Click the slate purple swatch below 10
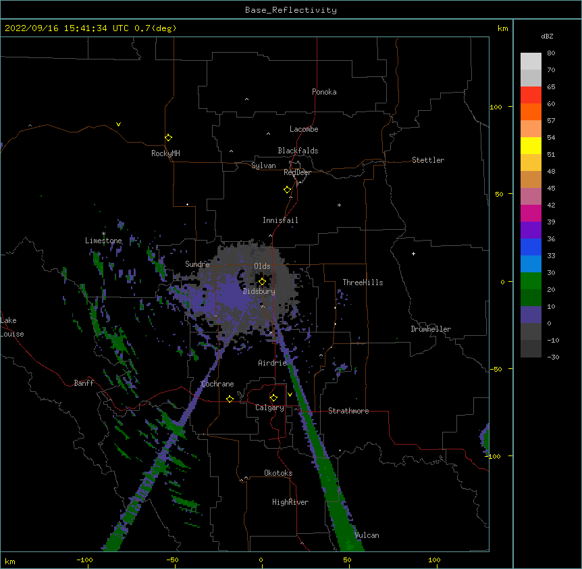Image resolution: width=582 pixels, height=569 pixels. 531,315
